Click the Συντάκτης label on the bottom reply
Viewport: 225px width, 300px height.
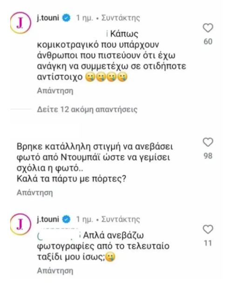click(121, 219)
